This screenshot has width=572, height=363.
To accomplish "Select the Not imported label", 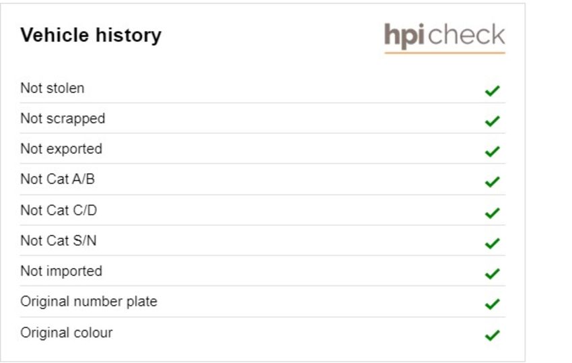I will tap(61, 271).
